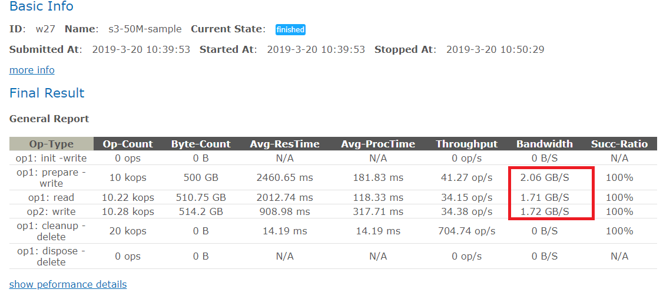Click the 1.72 GB/S bandwidth value
Screen dimensions: 663x296
(544, 211)
